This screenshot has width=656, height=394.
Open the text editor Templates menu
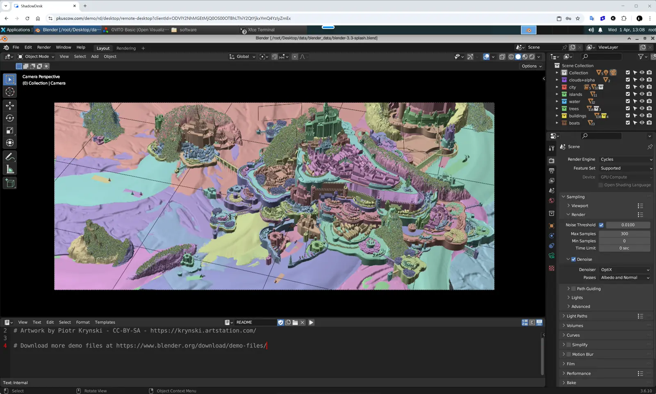[105, 322]
